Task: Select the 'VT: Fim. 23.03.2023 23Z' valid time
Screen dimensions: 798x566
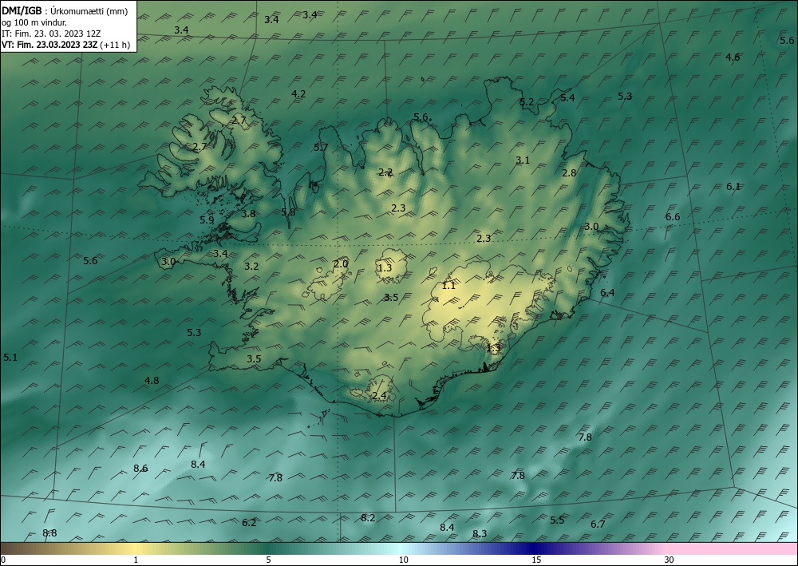Action: [x=49, y=45]
